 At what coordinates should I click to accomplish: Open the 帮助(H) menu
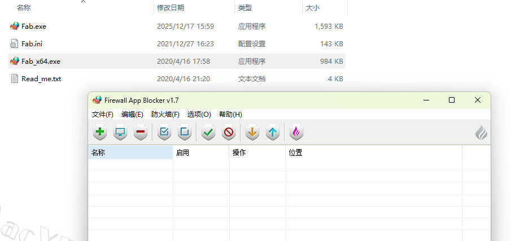(230, 114)
